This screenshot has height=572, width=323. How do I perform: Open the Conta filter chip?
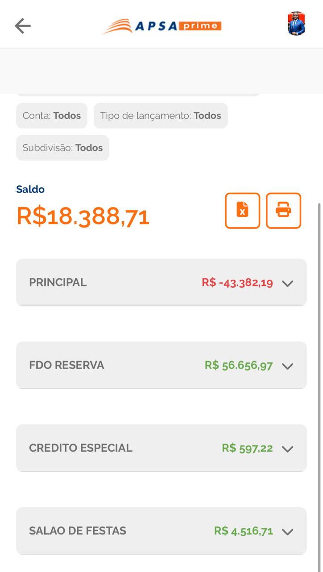pyautogui.click(x=52, y=116)
